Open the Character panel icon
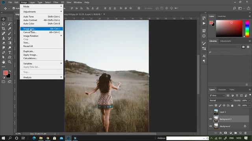Screen dimensions: 252x141 coord(204,56)
